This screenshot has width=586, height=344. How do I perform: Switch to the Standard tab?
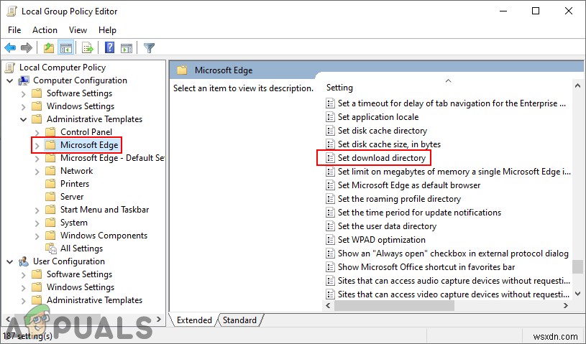click(x=239, y=320)
